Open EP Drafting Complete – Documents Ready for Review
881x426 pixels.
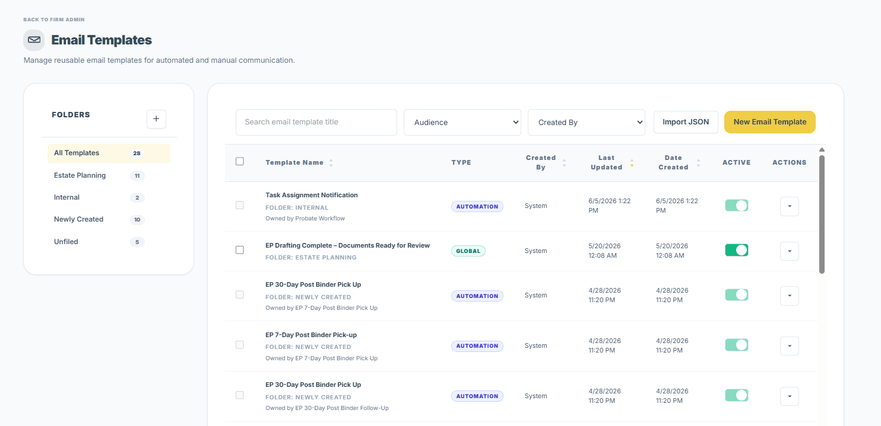348,245
